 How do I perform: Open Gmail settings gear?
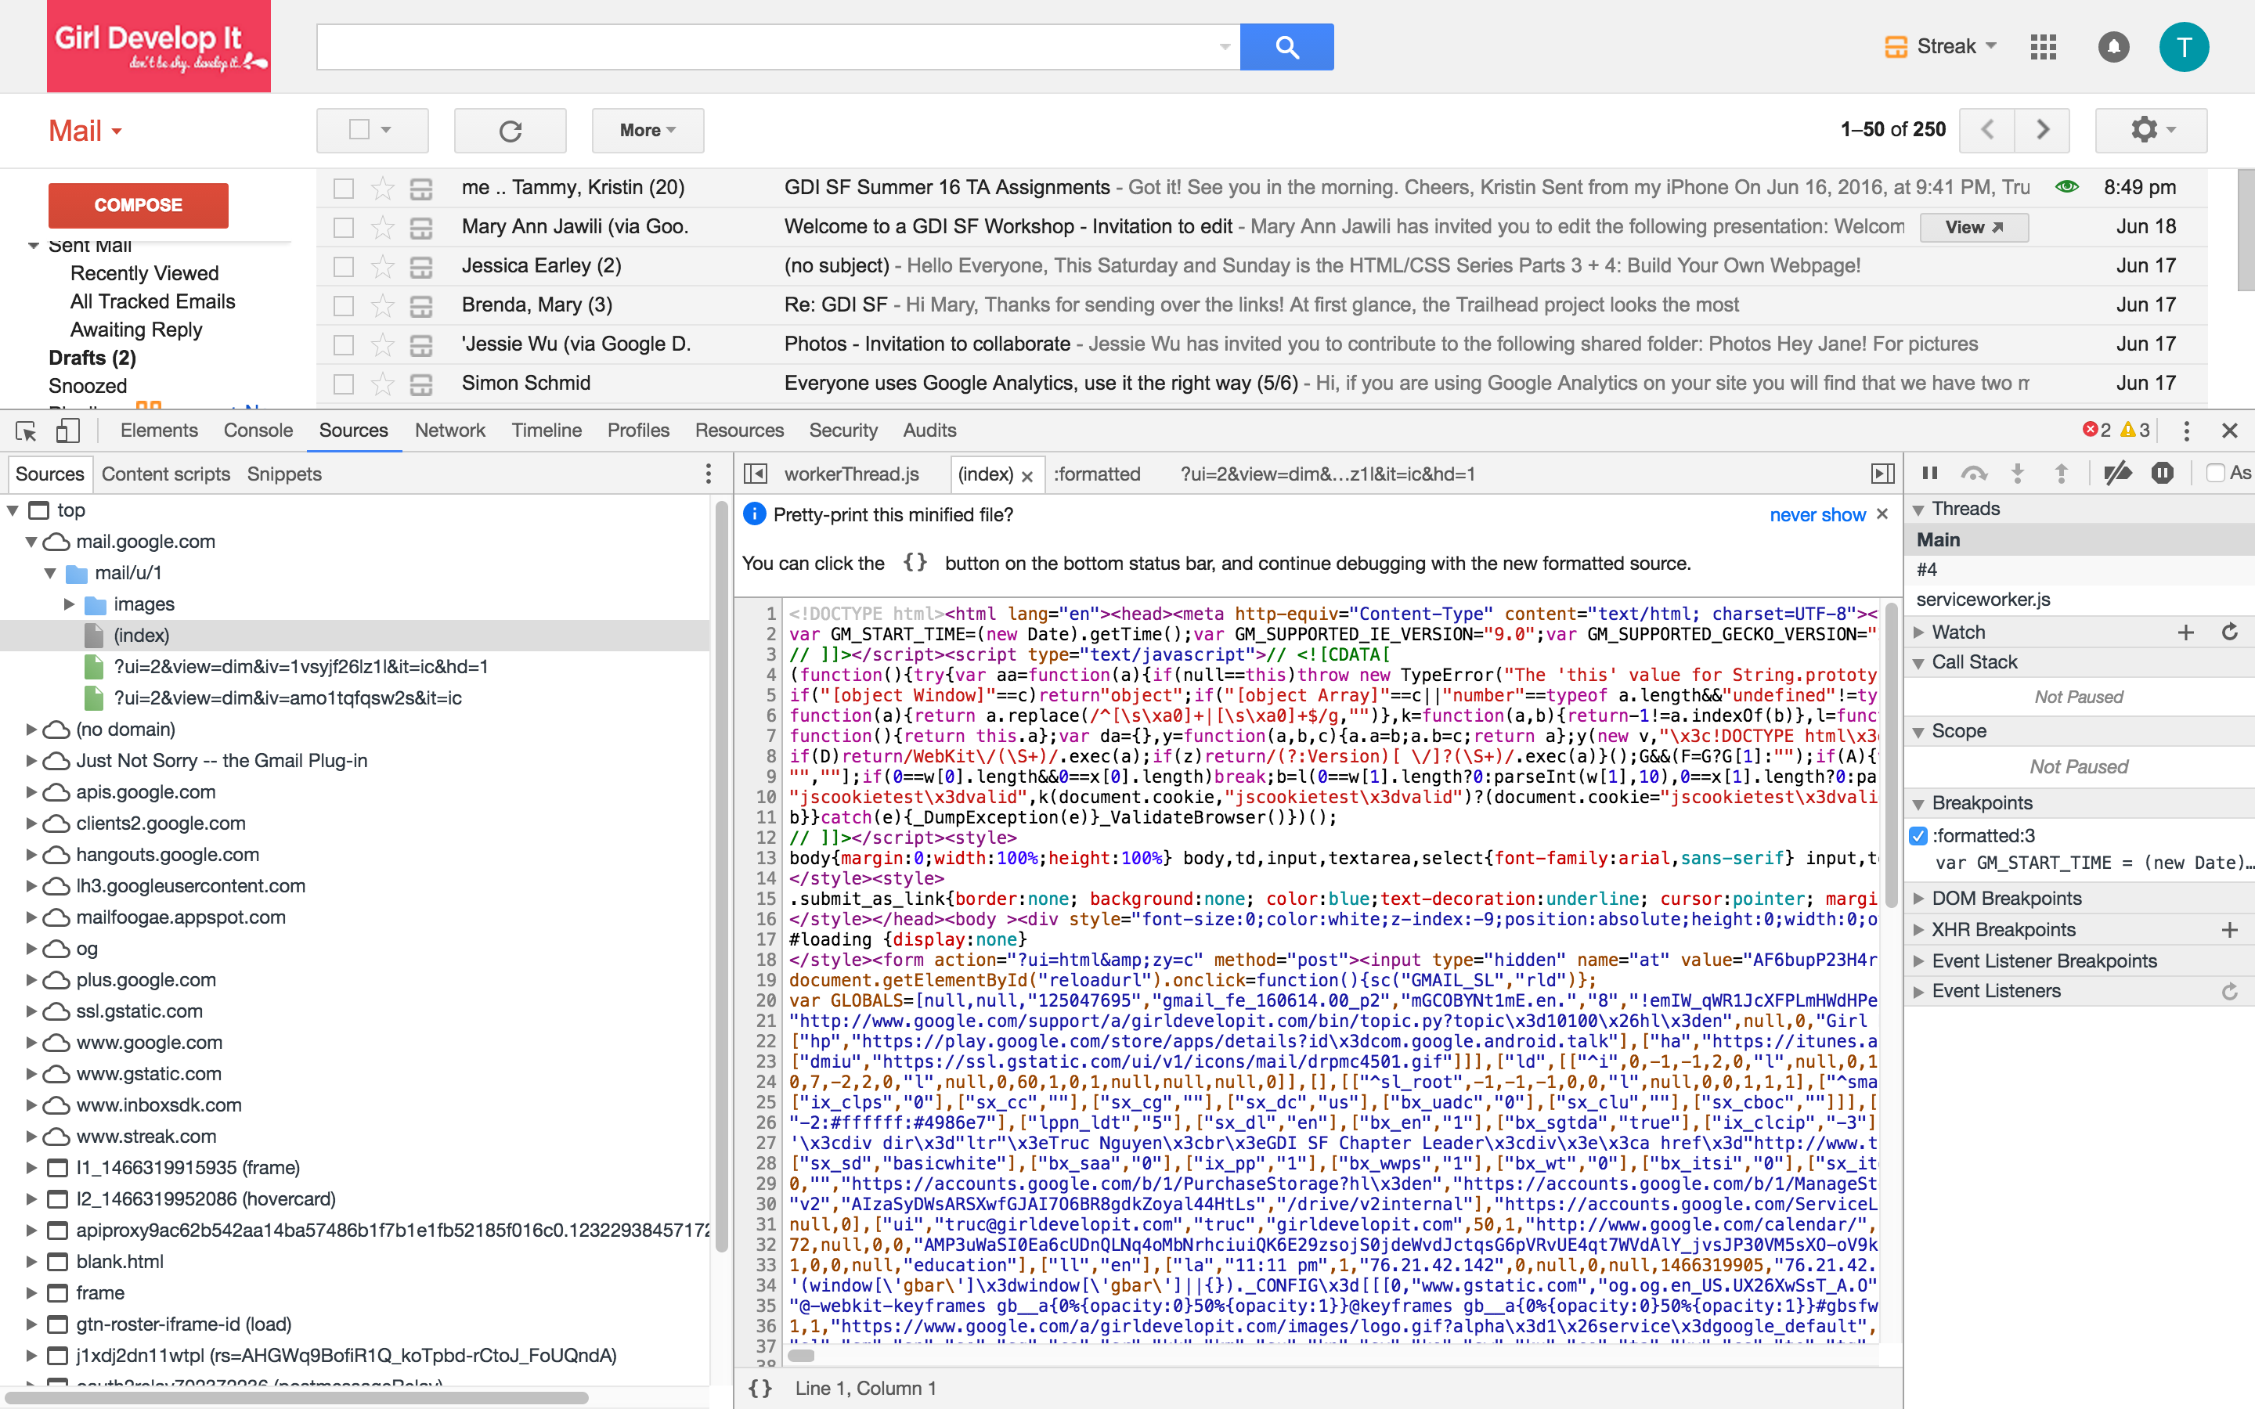[x=2151, y=129]
